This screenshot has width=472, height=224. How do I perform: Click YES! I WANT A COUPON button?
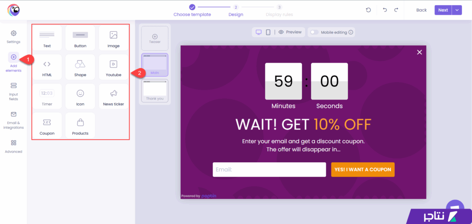point(363,170)
